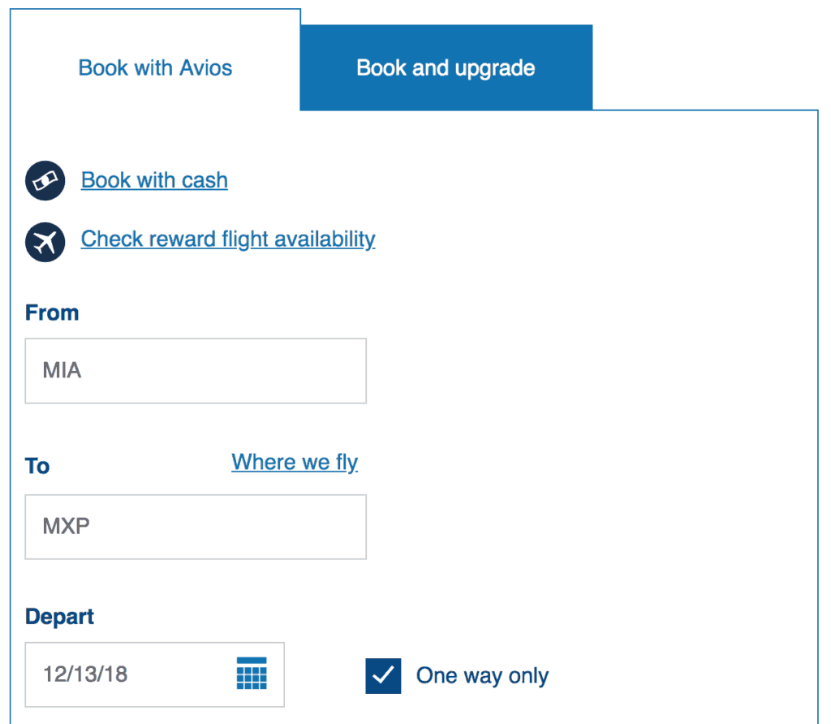
Task: Select the airplane icon next to reward availability
Action: pyautogui.click(x=45, y=242)
